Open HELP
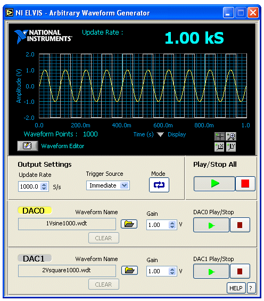This screenshot has height=301, width=264. 236,288
